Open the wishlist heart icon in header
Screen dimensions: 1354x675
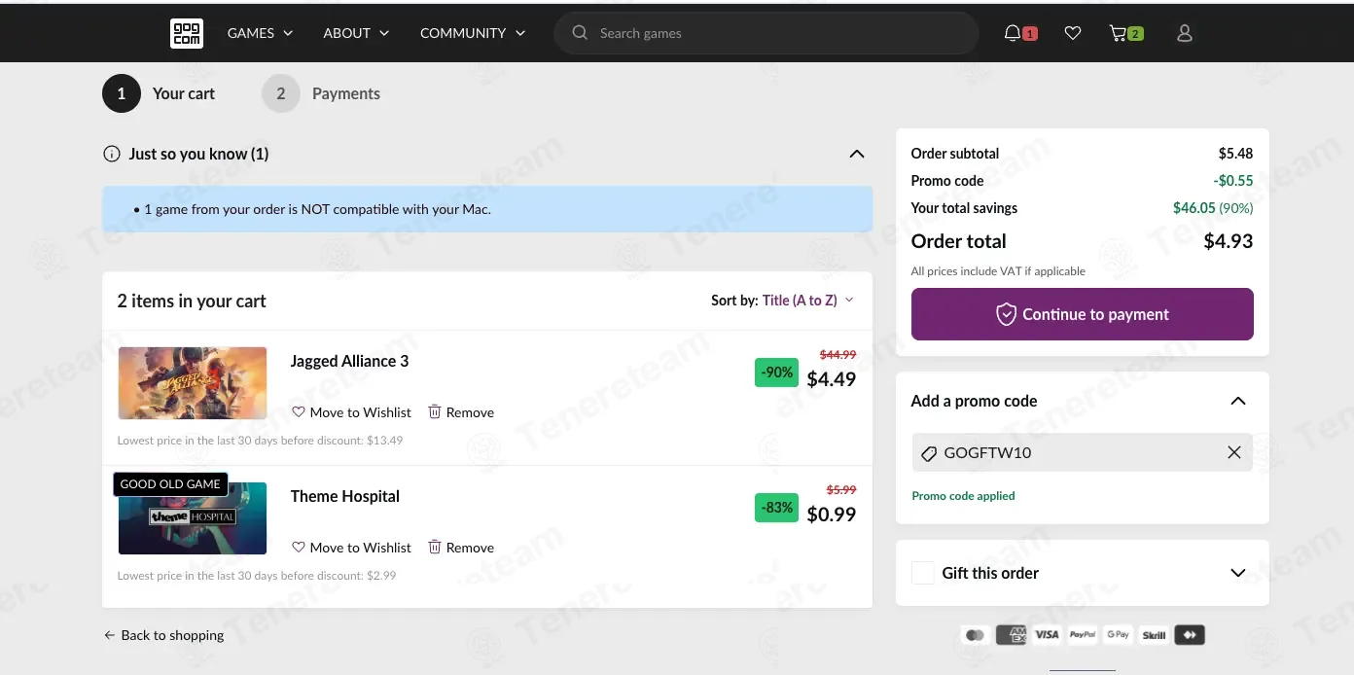(1073, 33)
